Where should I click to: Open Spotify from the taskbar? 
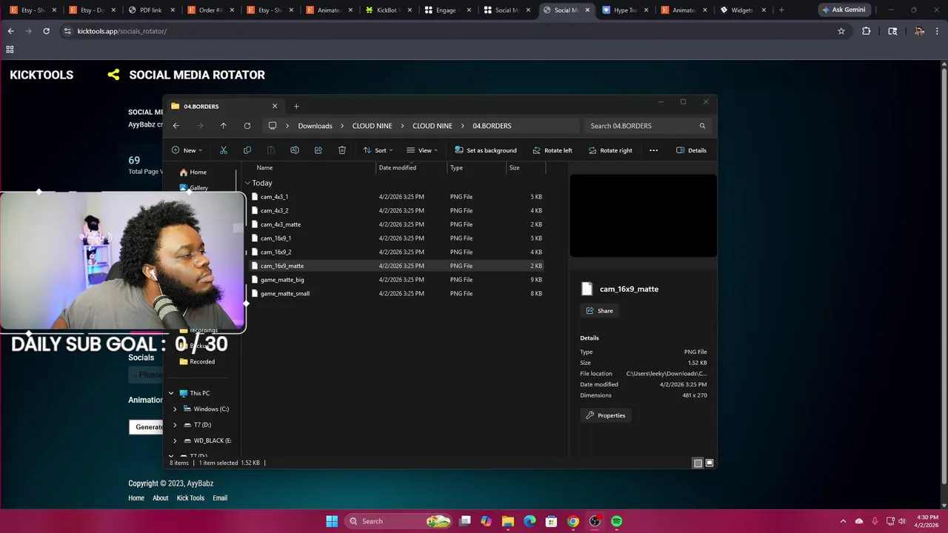(616, 521)
